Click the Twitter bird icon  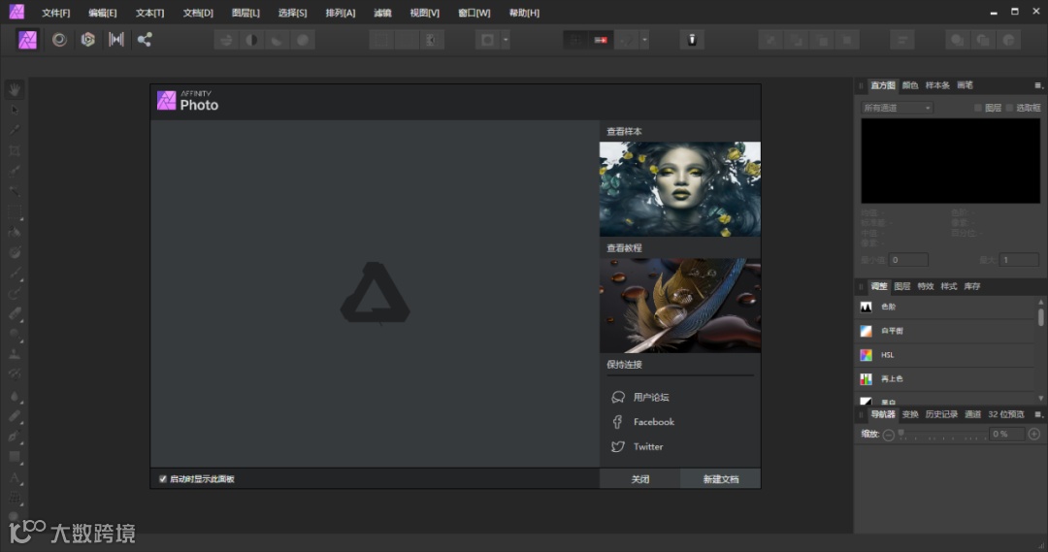click(617, 446)
